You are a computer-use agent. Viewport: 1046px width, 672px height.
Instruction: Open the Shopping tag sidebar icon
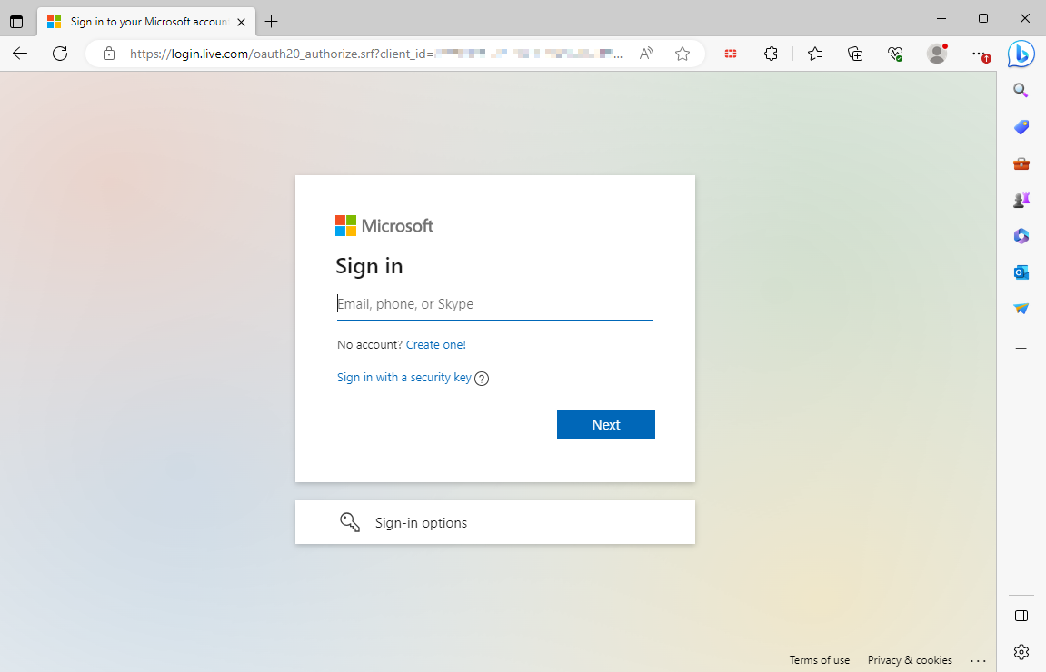click(1021, 126)
